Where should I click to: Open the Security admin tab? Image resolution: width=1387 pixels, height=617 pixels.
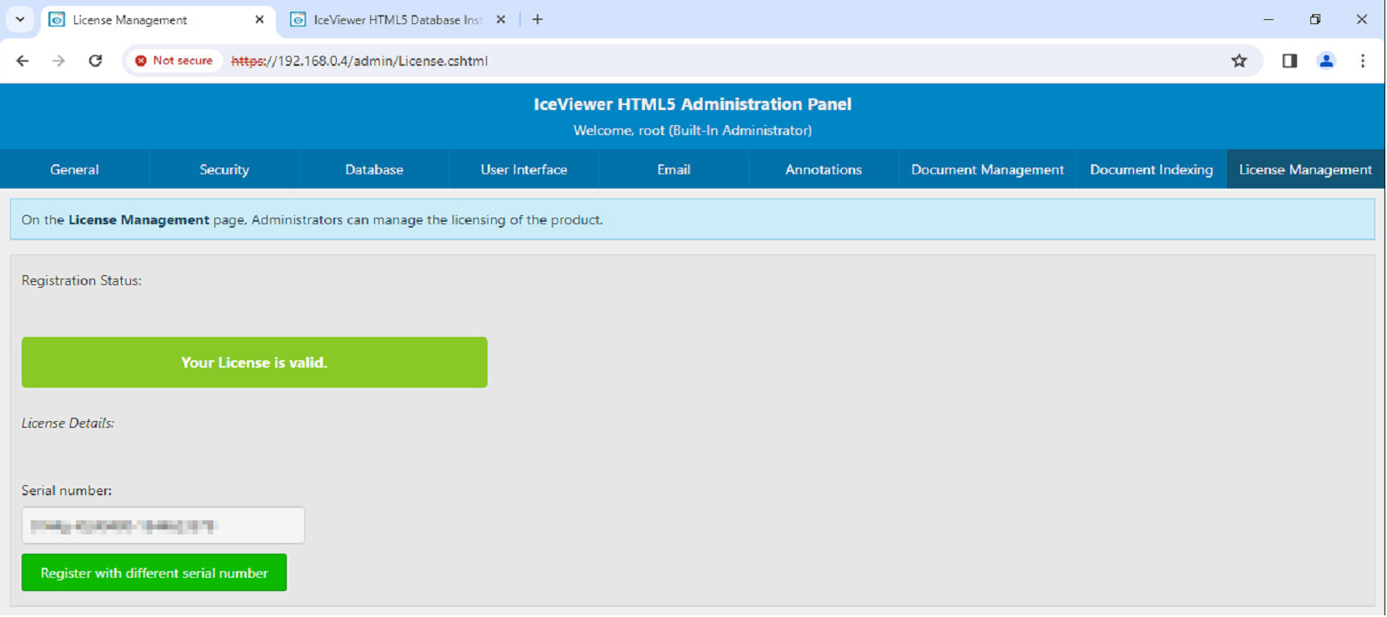tap(224, 169)
